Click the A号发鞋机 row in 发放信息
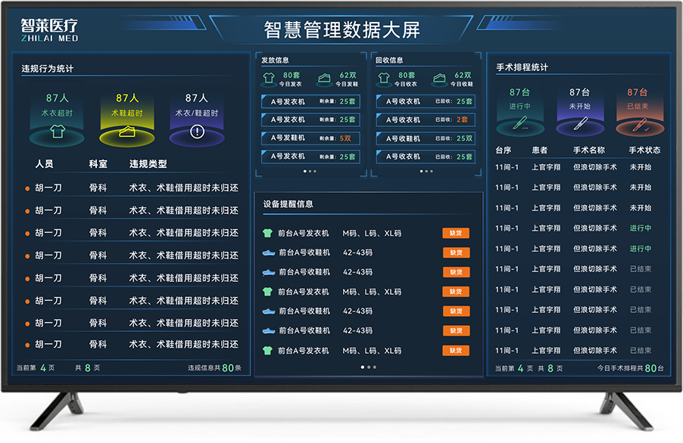The width and height of the screenshot is (683, 443). coord(310,138)
